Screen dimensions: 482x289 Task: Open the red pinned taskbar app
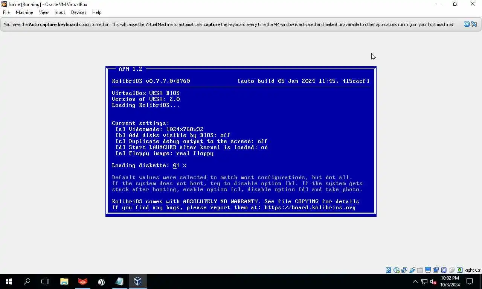(x=83, y=281)
